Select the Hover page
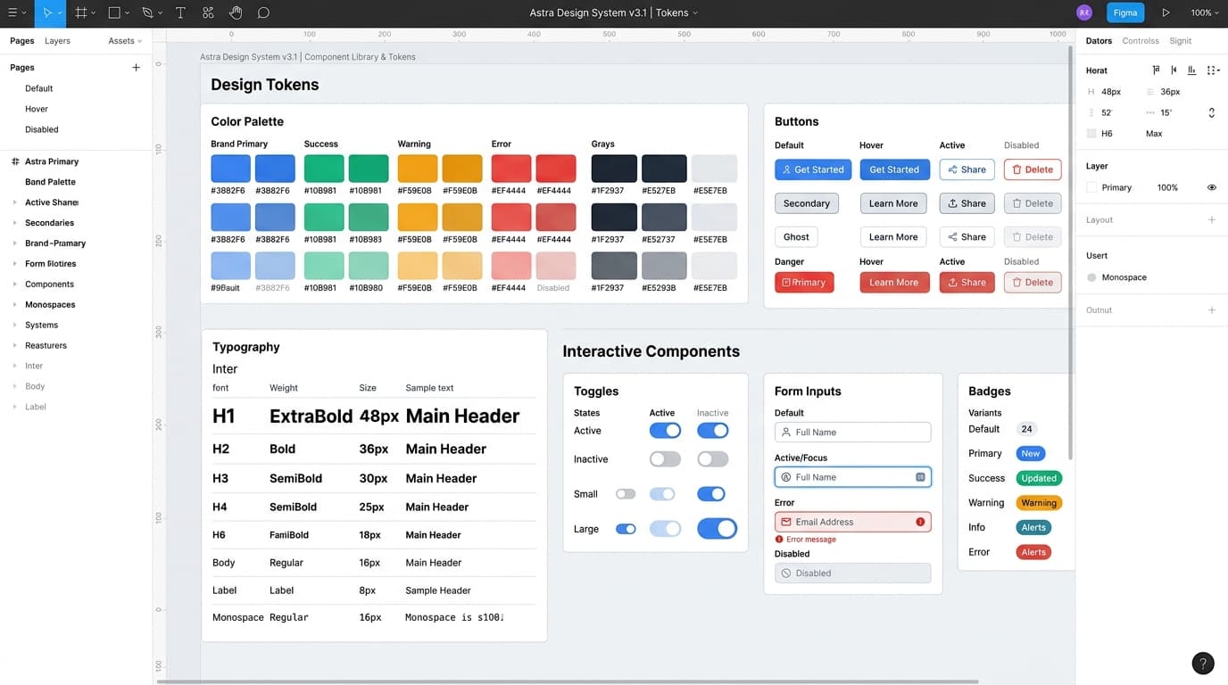 (37, 109)
